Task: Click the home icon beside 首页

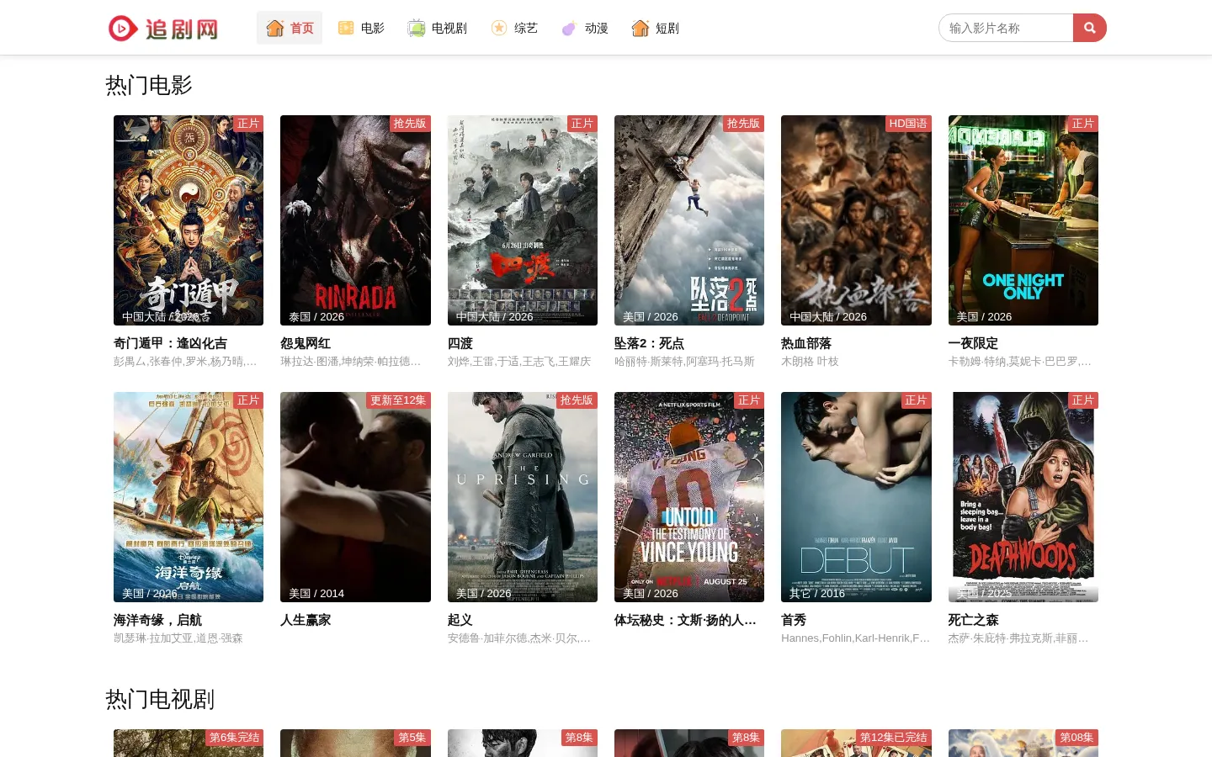Action: point(275,28)
